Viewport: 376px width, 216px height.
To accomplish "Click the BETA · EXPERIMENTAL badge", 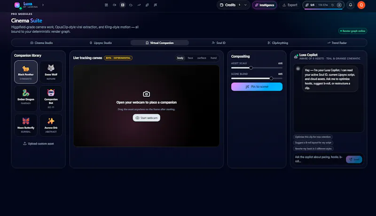I will coord(118,58).
